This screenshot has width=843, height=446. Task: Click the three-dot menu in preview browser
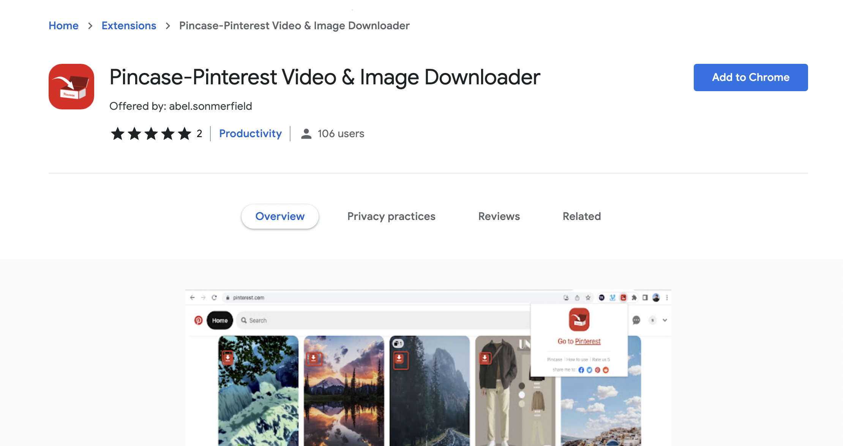tap(667, 297)
